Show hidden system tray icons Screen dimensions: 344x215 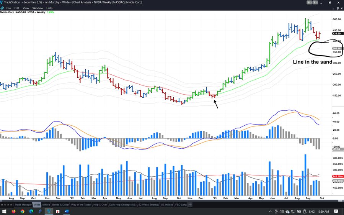(270, 211)
